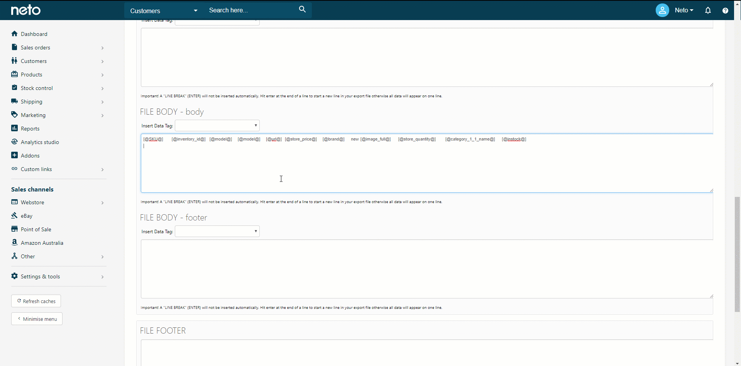
Task: Open the footer Insert Data Tag dropdown
Action: click(x=217, y=231)
